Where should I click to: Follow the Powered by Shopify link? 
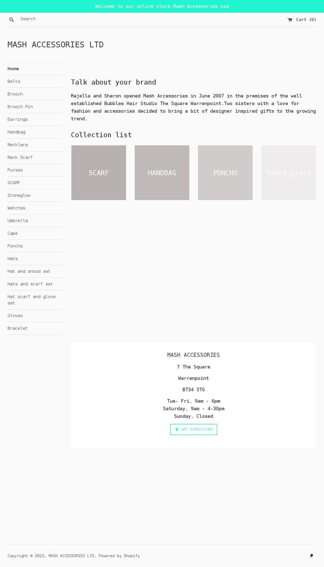coord(119,556)
